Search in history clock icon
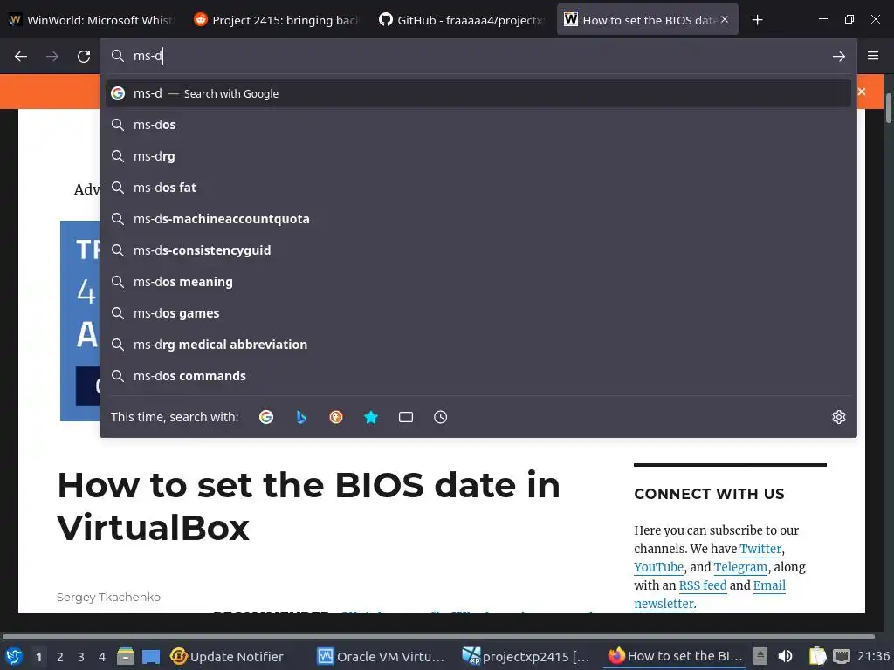The width and height of the screenshot is (894, 670). point(440,417)
